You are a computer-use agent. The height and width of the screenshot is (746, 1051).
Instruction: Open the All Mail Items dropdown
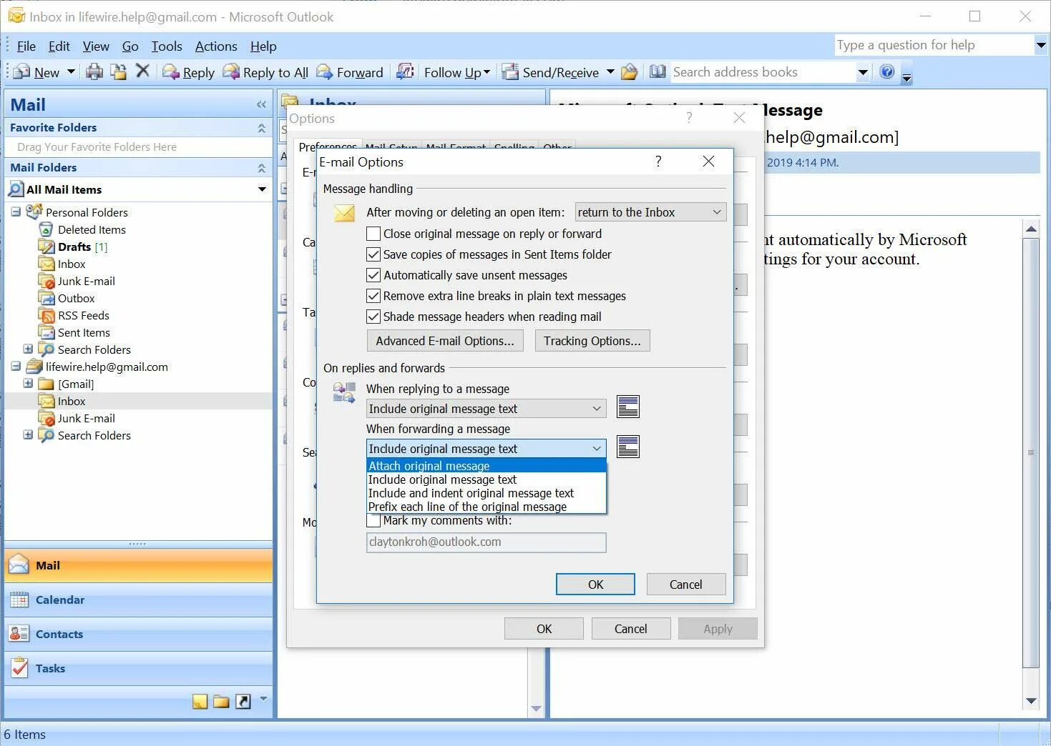click(x=262, y=189)
